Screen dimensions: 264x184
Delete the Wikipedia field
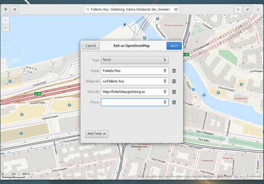click(x=174, y=82)
